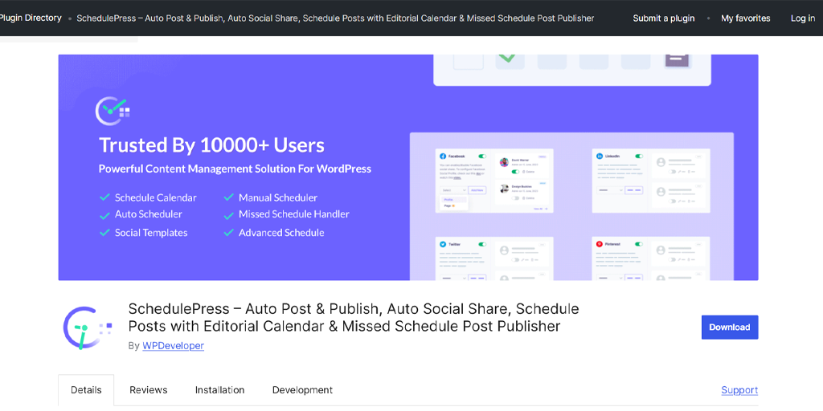Click the SchedulePress plugin icon beside the title
Screen dimensions: 823x411
coord(87,328)
